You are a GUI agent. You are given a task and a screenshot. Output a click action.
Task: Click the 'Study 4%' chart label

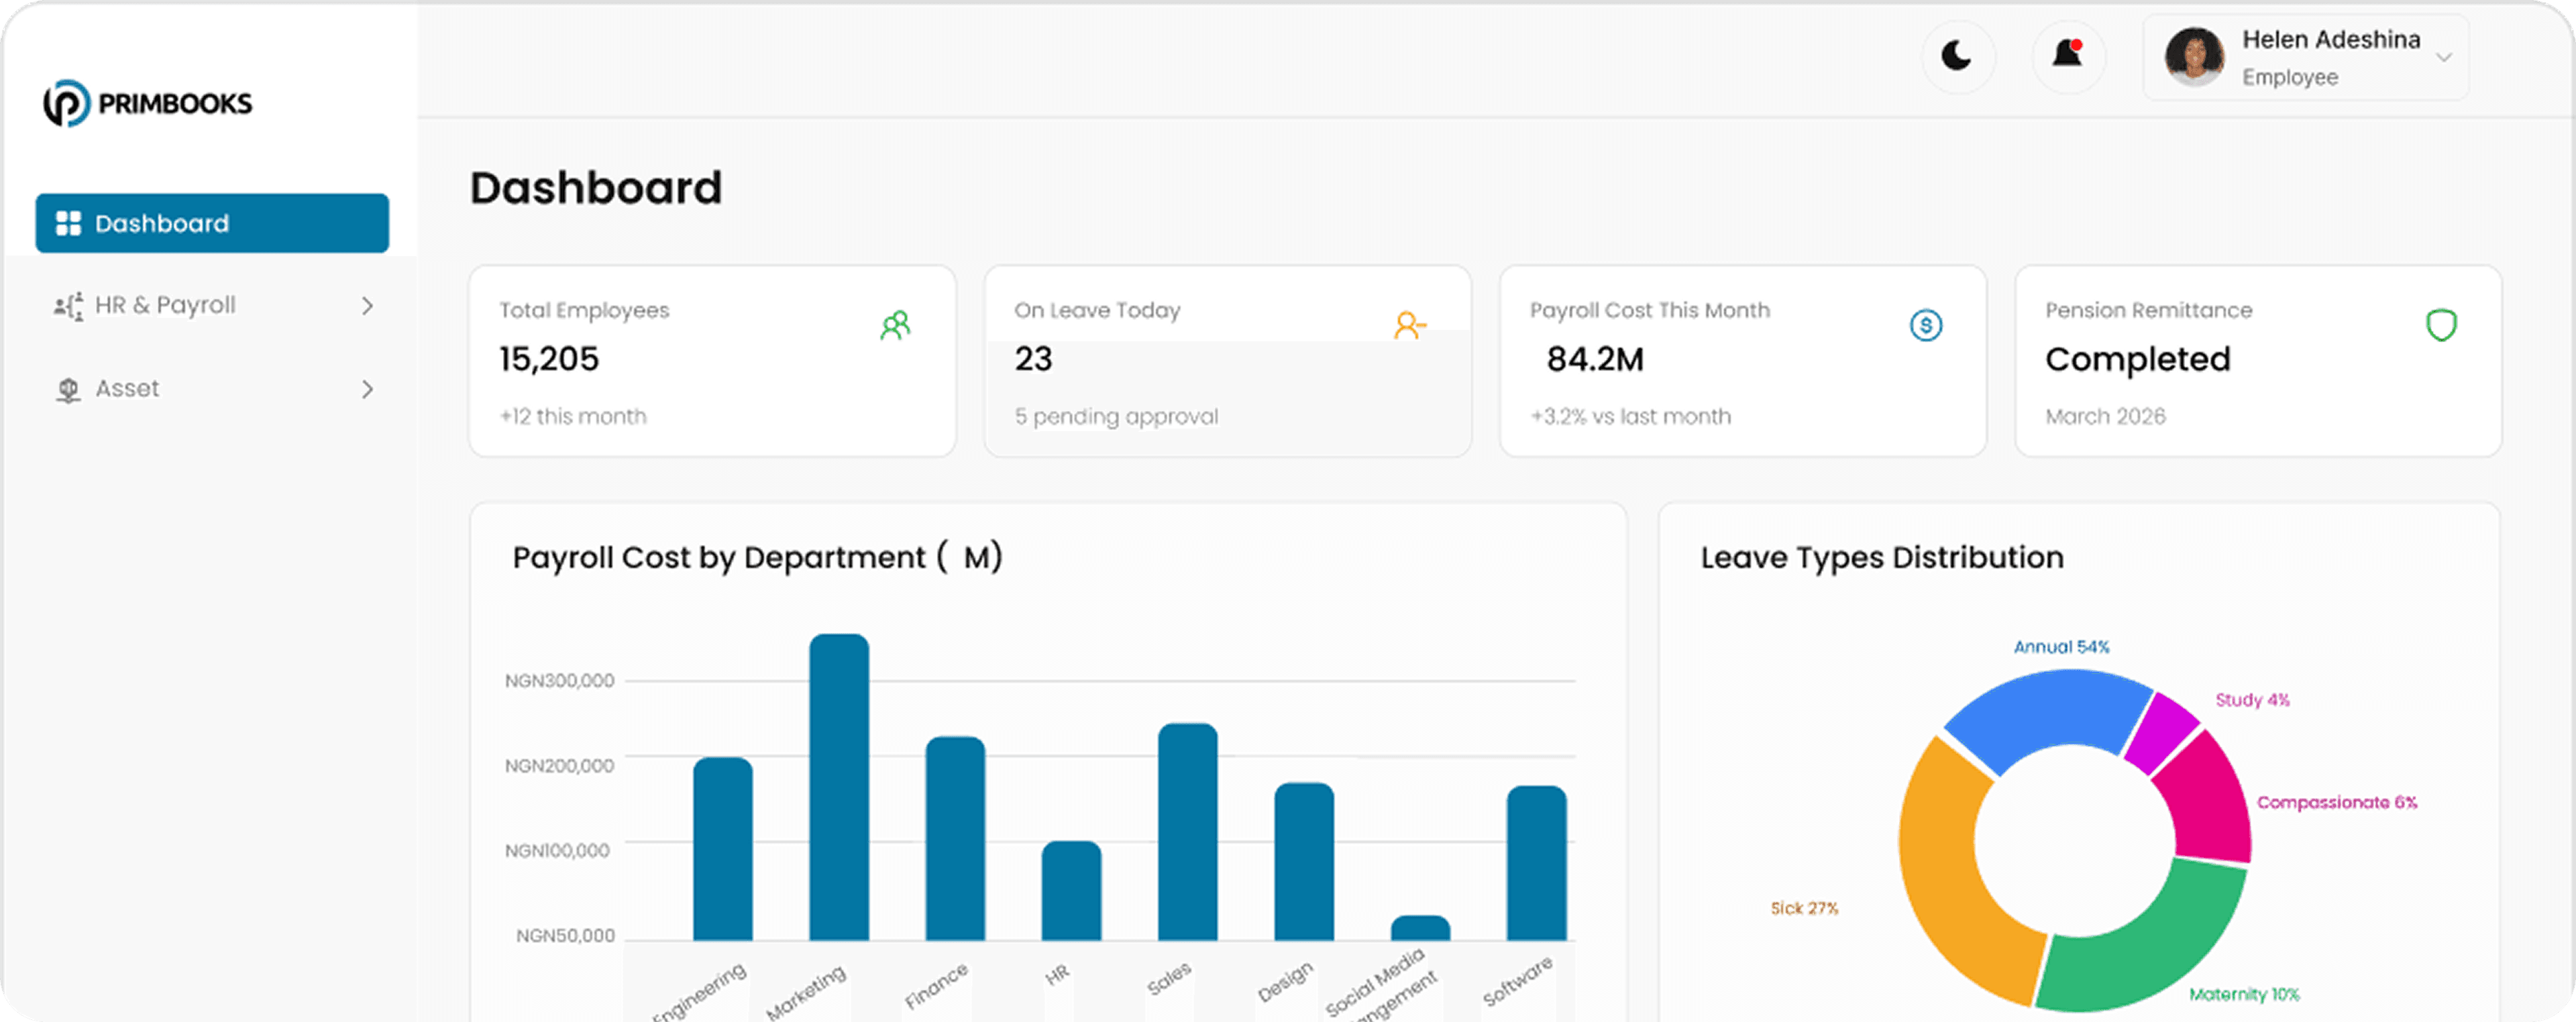(x=2252, y=700)
